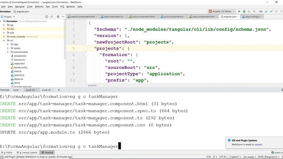Viewport: 283px width, 159px height.
Task: Open main.ts from project tree
Action: (x=18, y=72)
